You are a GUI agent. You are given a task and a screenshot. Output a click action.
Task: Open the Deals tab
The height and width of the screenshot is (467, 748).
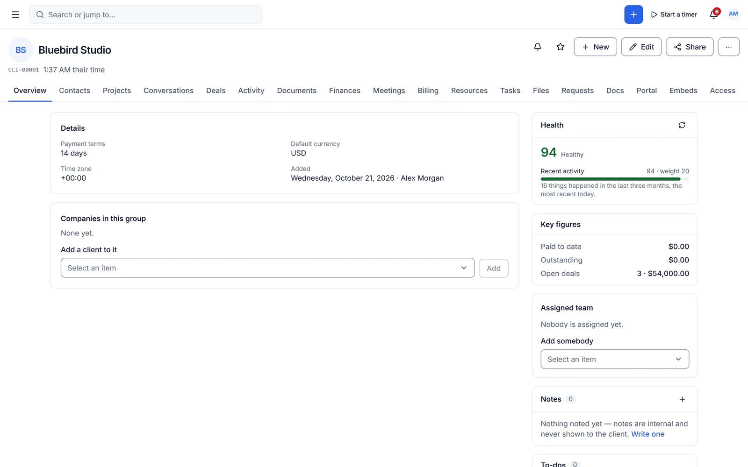216,91
